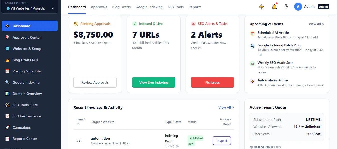Click the lightning bolt quick actions icon
Viewport: 337px width, 149px height.
[x=261, y=7]
